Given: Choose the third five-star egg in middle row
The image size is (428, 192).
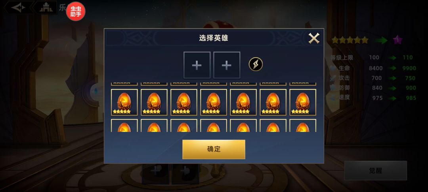Looking at the screenshot, I should click(x=184, y=102).
